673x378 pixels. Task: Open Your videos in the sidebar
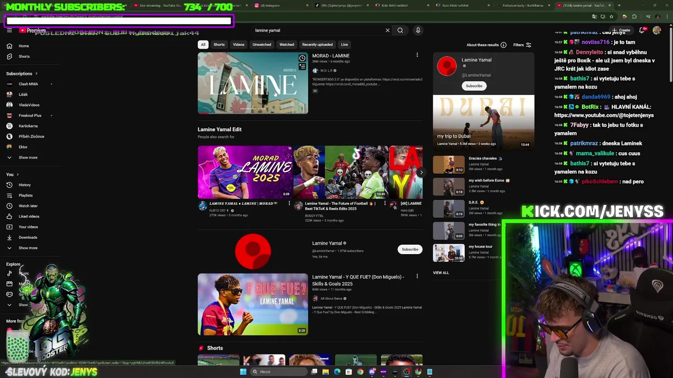pos(28,227)
